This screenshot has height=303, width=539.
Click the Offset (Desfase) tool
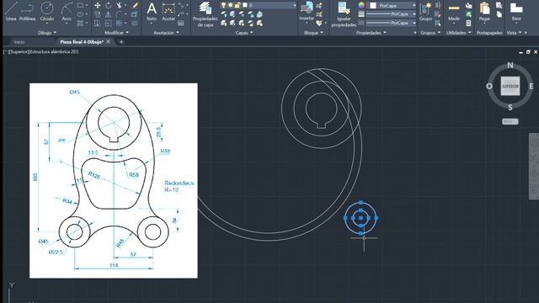tap(135, 24)
